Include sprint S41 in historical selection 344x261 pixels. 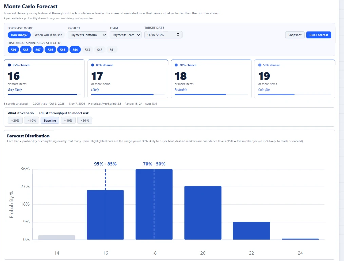(112, 50)
